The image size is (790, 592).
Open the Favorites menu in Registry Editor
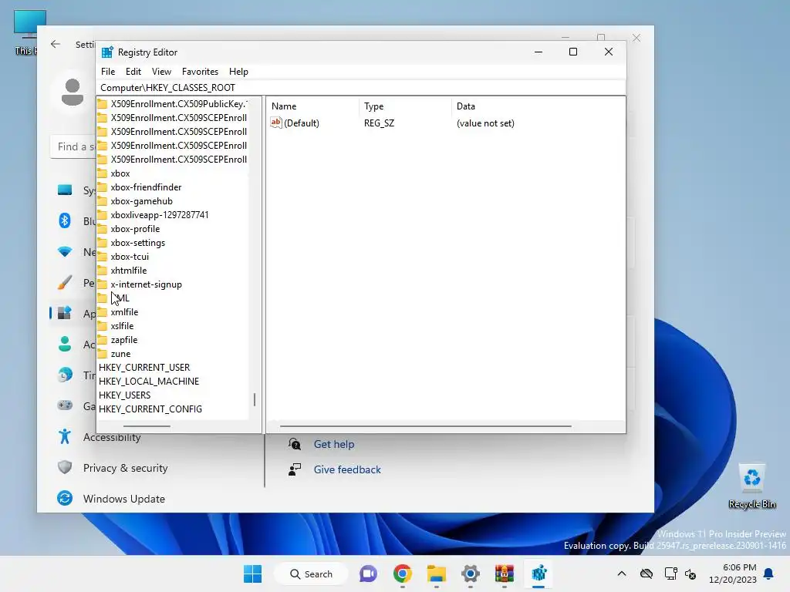click(x=200, y=72)
